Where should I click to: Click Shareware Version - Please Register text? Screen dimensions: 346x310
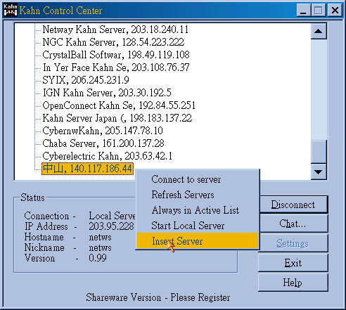[158, 297]
